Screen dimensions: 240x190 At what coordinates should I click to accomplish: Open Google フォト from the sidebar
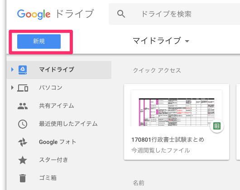click(58, 142)
